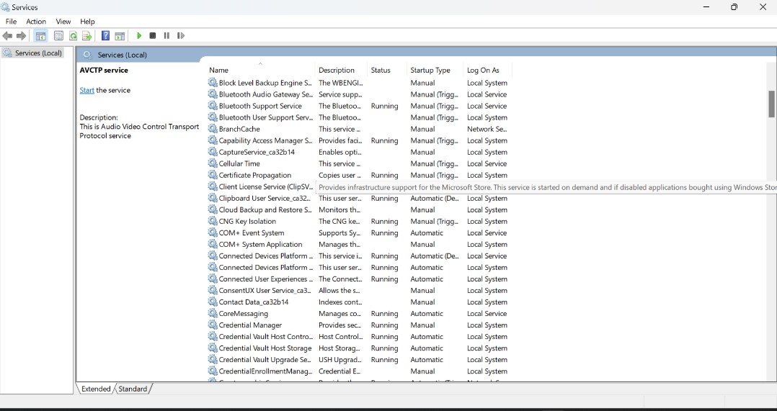Image resolution: width=777 pixels, height=411 pixels.
Task: Click gear icon beside BranchCache
Action: point(213,129)
